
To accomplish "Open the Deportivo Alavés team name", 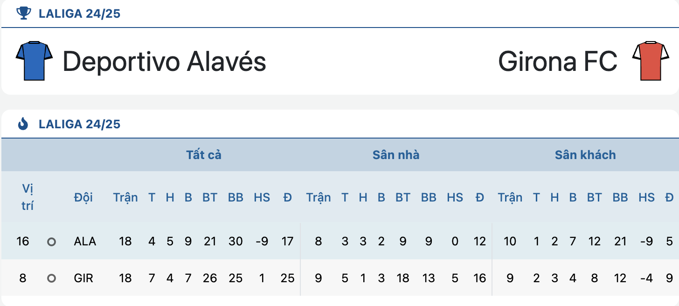I will point(164,61).
